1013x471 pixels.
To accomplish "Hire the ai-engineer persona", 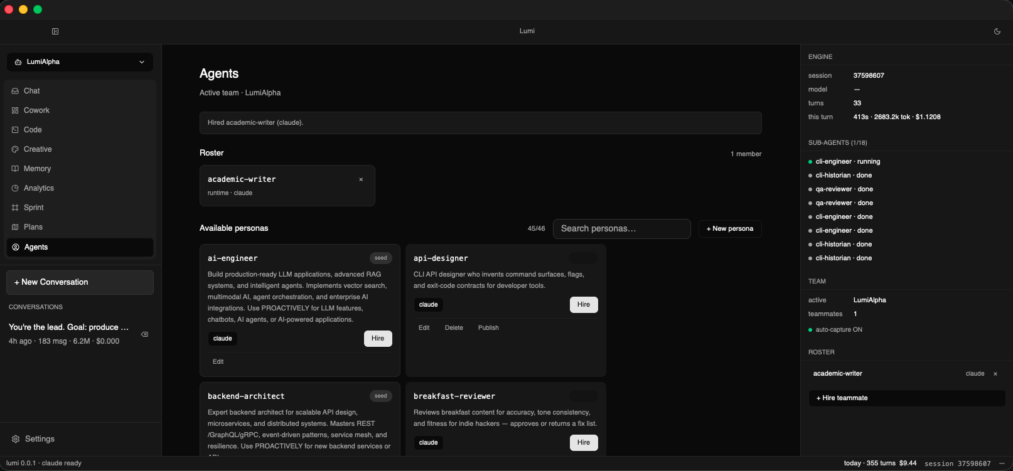I will [378, 339].
